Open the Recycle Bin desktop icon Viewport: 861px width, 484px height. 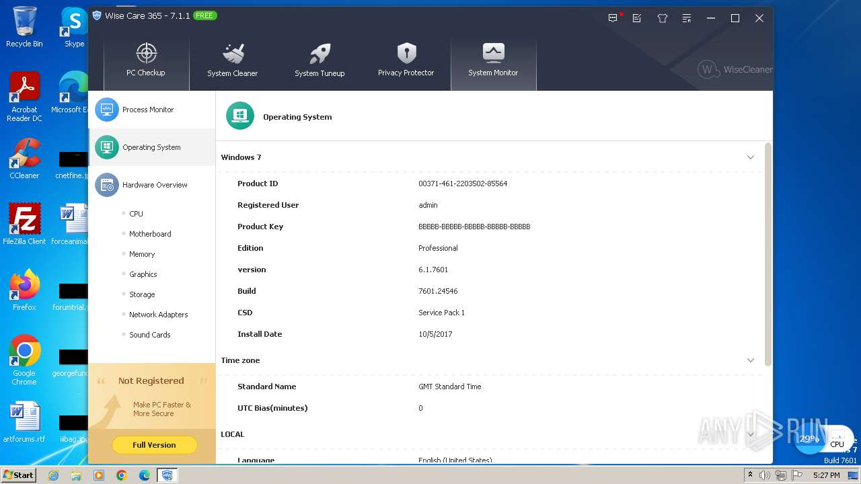coord(24,27)
